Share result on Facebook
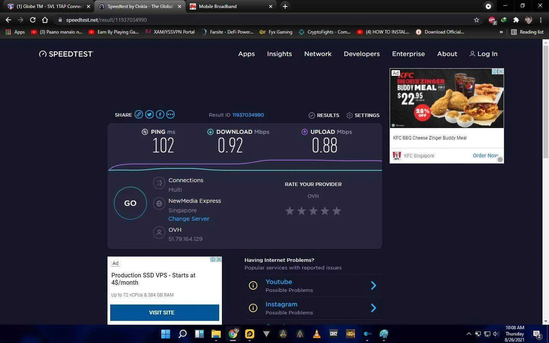Image resolution: width=549 pixels, height=343 pixels. pyautogui.click(x=160, y=114)
